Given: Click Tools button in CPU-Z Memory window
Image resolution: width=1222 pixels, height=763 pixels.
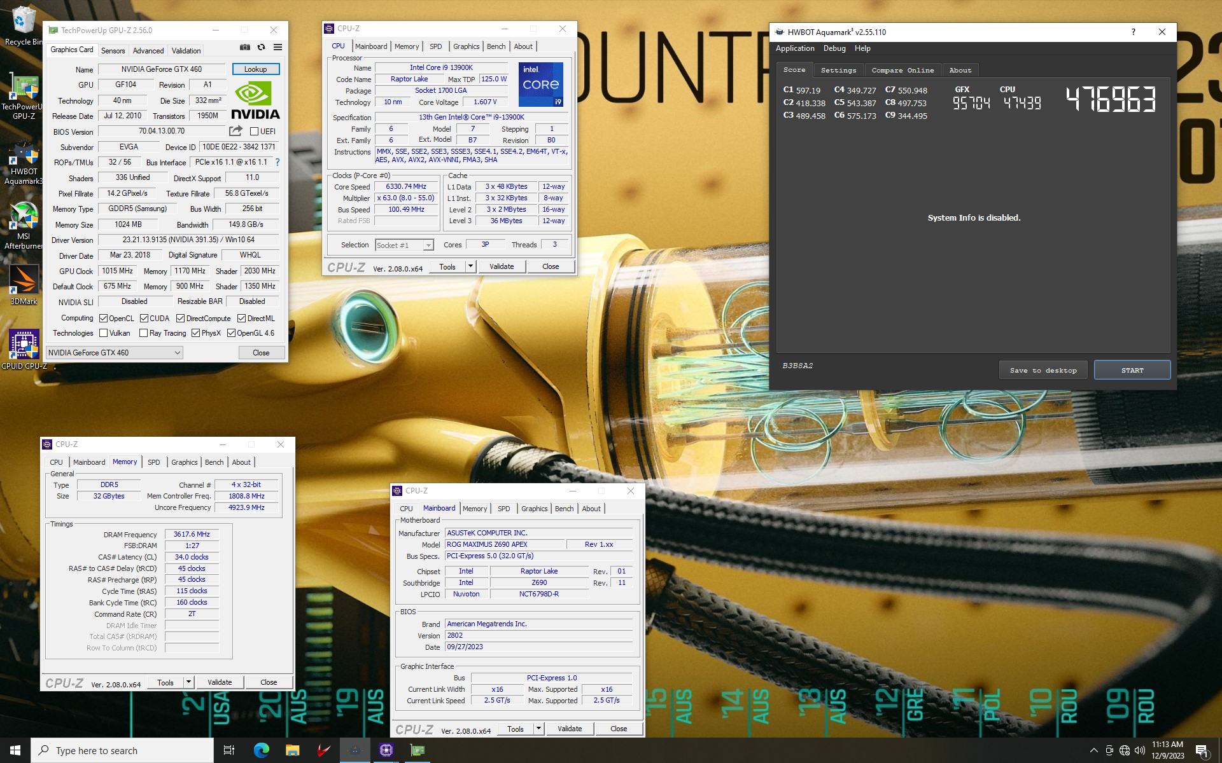Looking at the screenshot, I should pos(165,682).
